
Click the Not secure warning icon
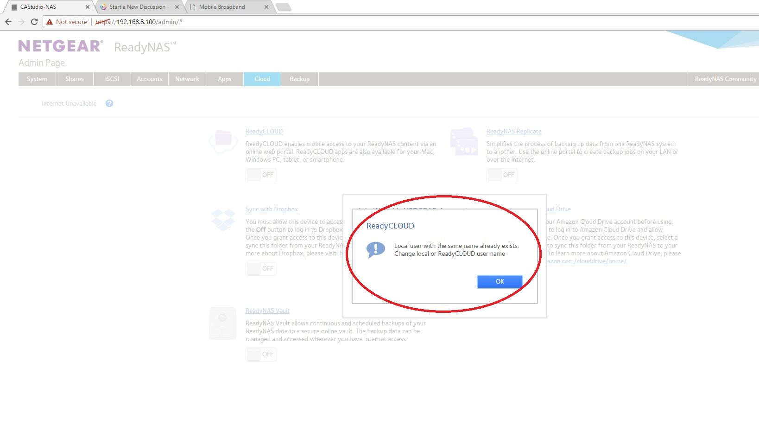(x=50, y=22)
